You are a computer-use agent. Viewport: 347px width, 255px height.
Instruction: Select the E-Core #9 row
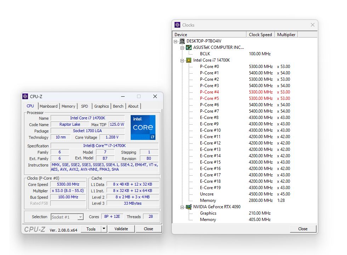(x=245, y=124)
